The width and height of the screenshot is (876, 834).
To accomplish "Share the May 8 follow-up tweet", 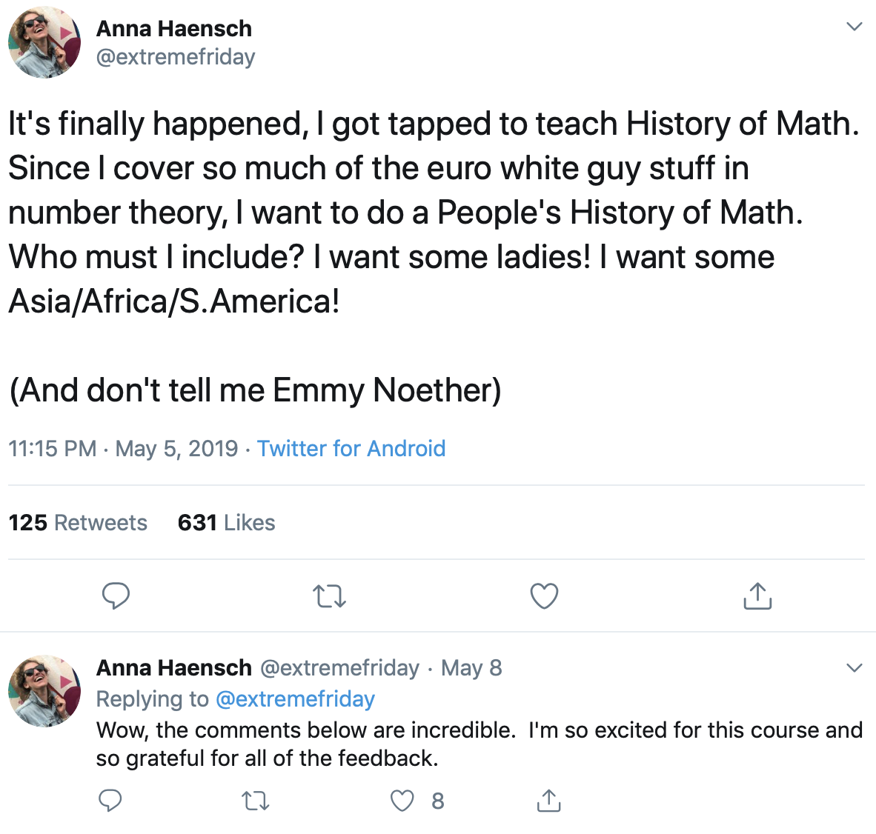I will 548,801.
